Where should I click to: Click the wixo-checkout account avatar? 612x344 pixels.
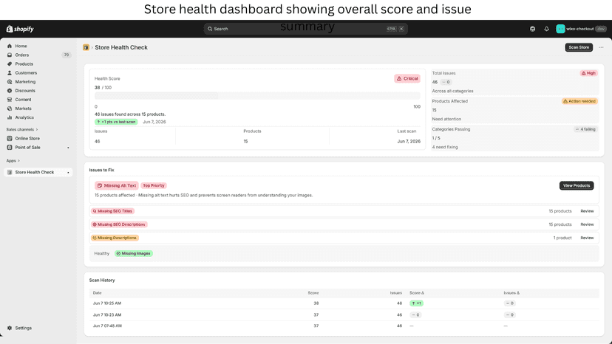[x=560, y=29]
